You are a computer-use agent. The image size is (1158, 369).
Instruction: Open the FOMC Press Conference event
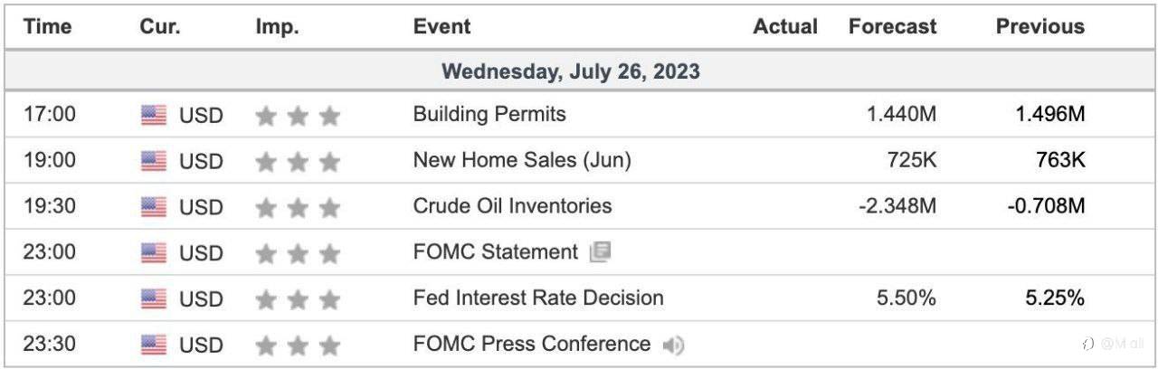tap(532, 344)
